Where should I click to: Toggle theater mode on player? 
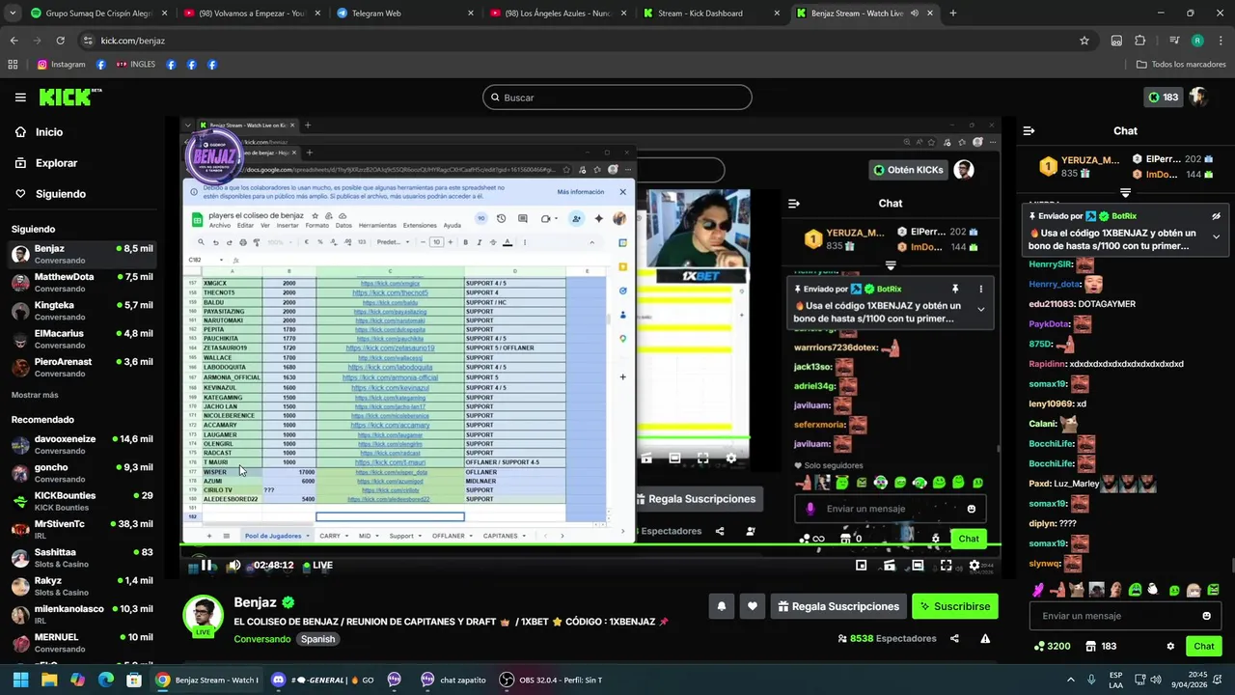pos(918,566)
